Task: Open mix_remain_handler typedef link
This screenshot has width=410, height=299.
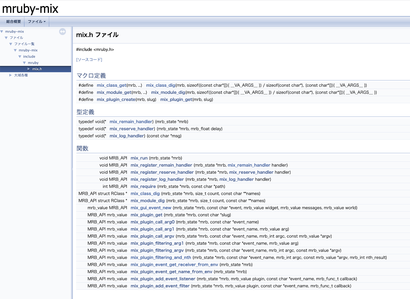Action: [131, 122]
